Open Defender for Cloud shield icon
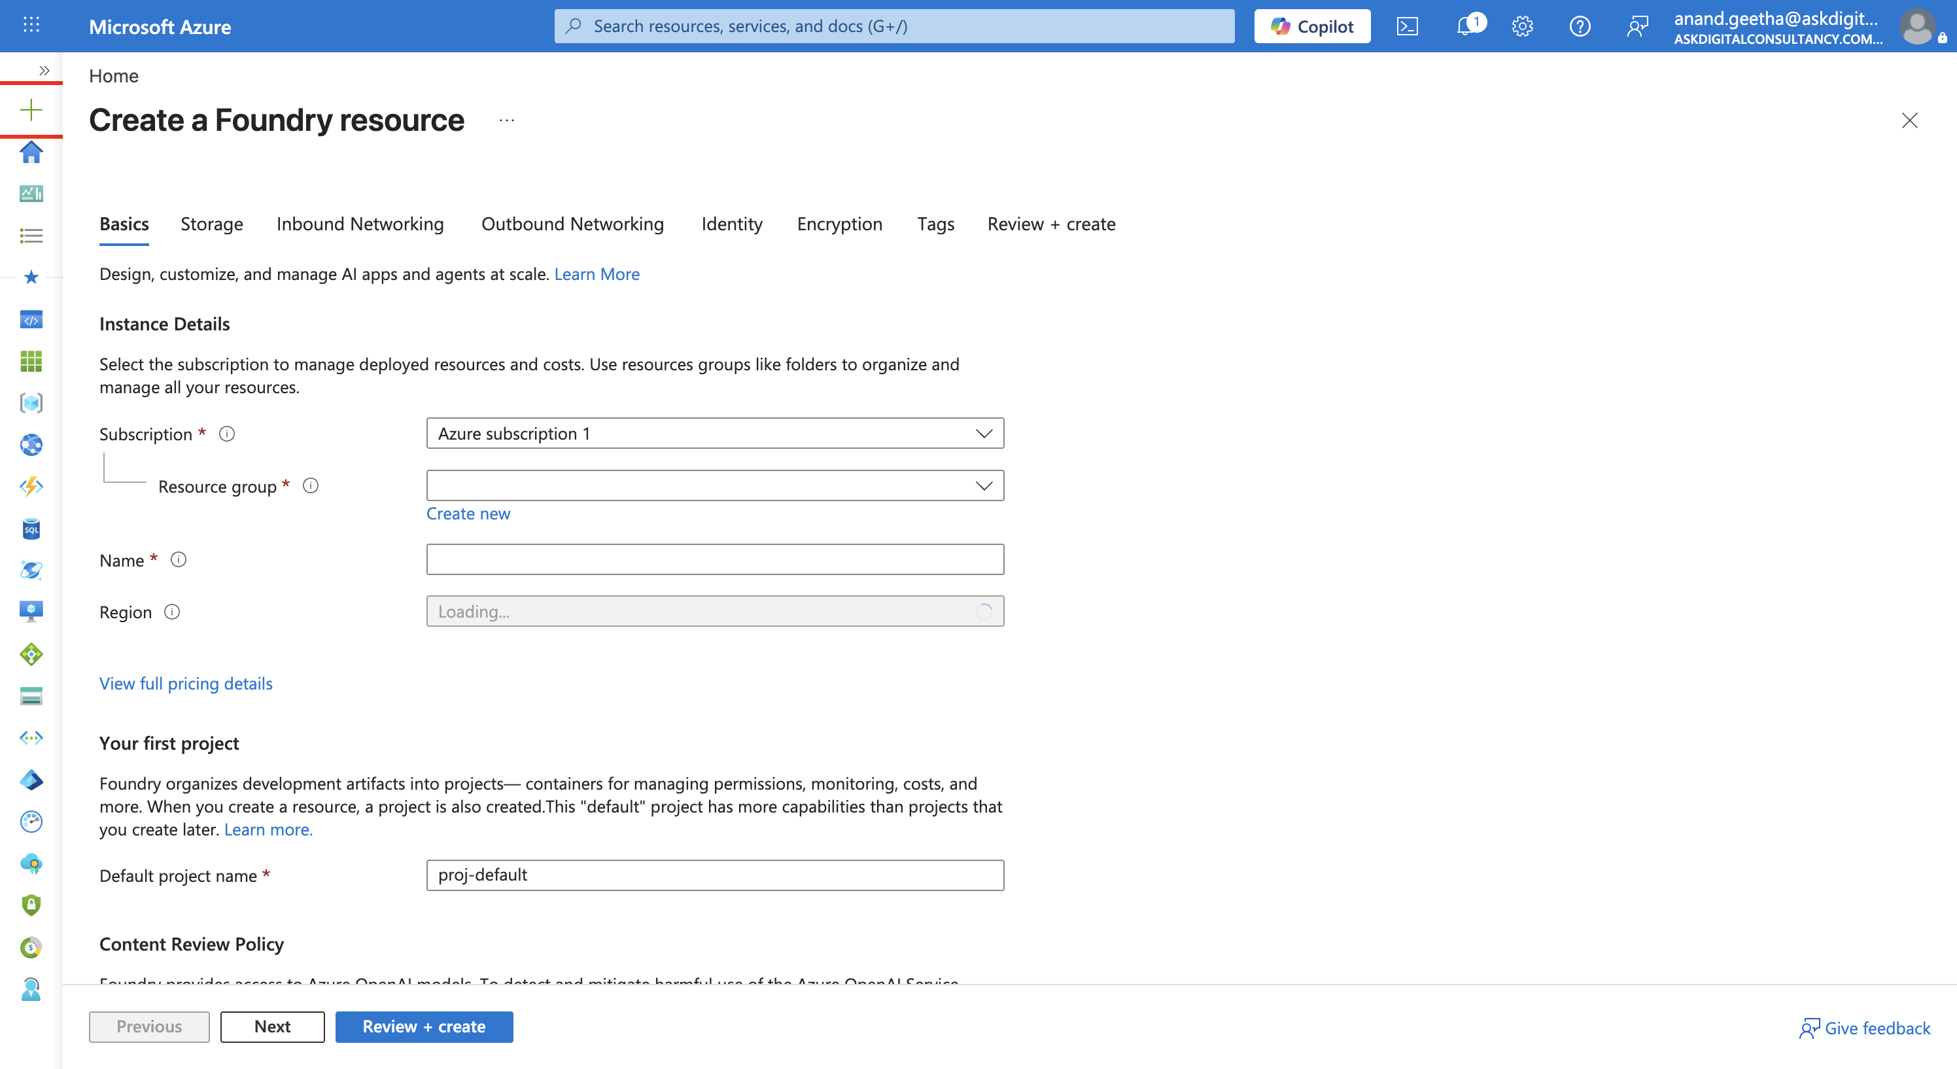 click(31, 905)
